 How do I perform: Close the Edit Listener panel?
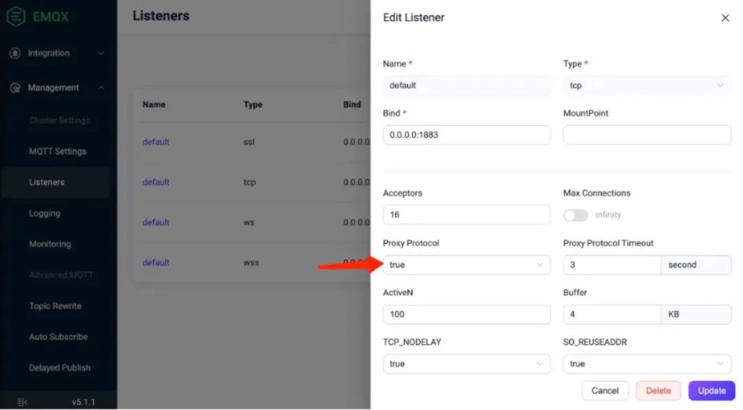coord(725,18)
